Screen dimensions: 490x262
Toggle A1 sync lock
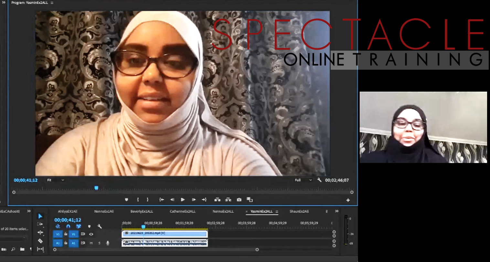83,243
